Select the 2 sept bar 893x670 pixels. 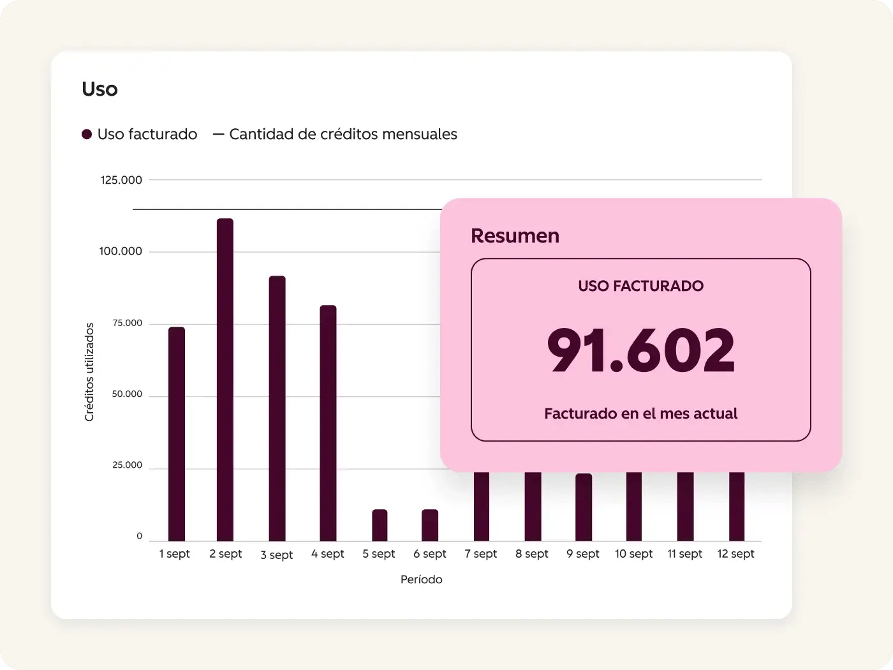[225, 380]
